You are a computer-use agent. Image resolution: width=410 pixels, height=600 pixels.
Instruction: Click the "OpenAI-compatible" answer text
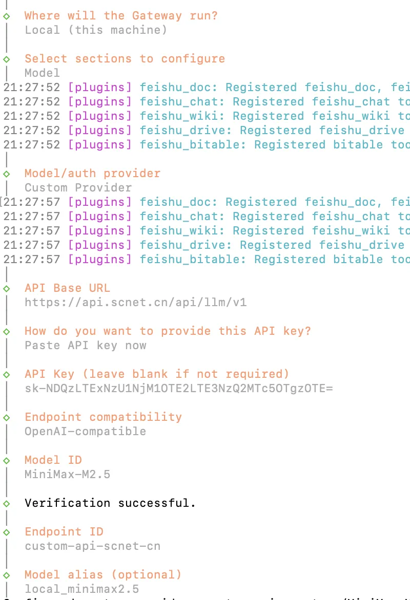click(x=86, y=432)
